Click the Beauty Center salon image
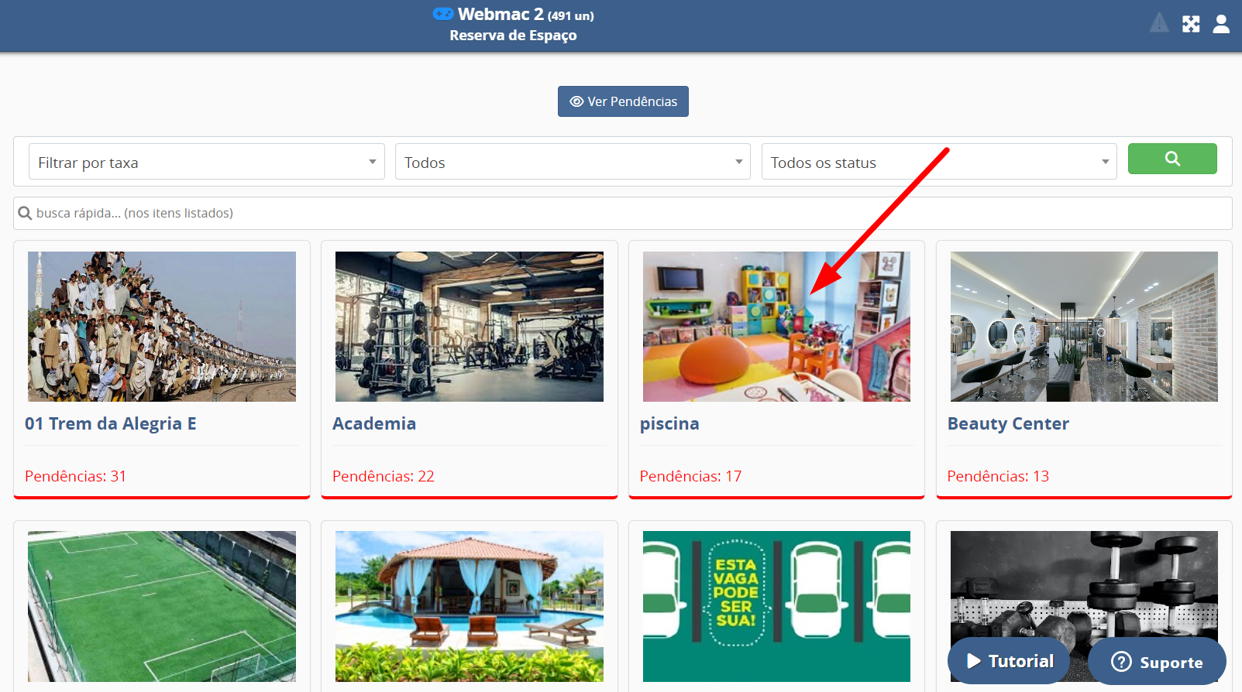The width and height of the screenshot is (1242, 692). point(1084,326)
